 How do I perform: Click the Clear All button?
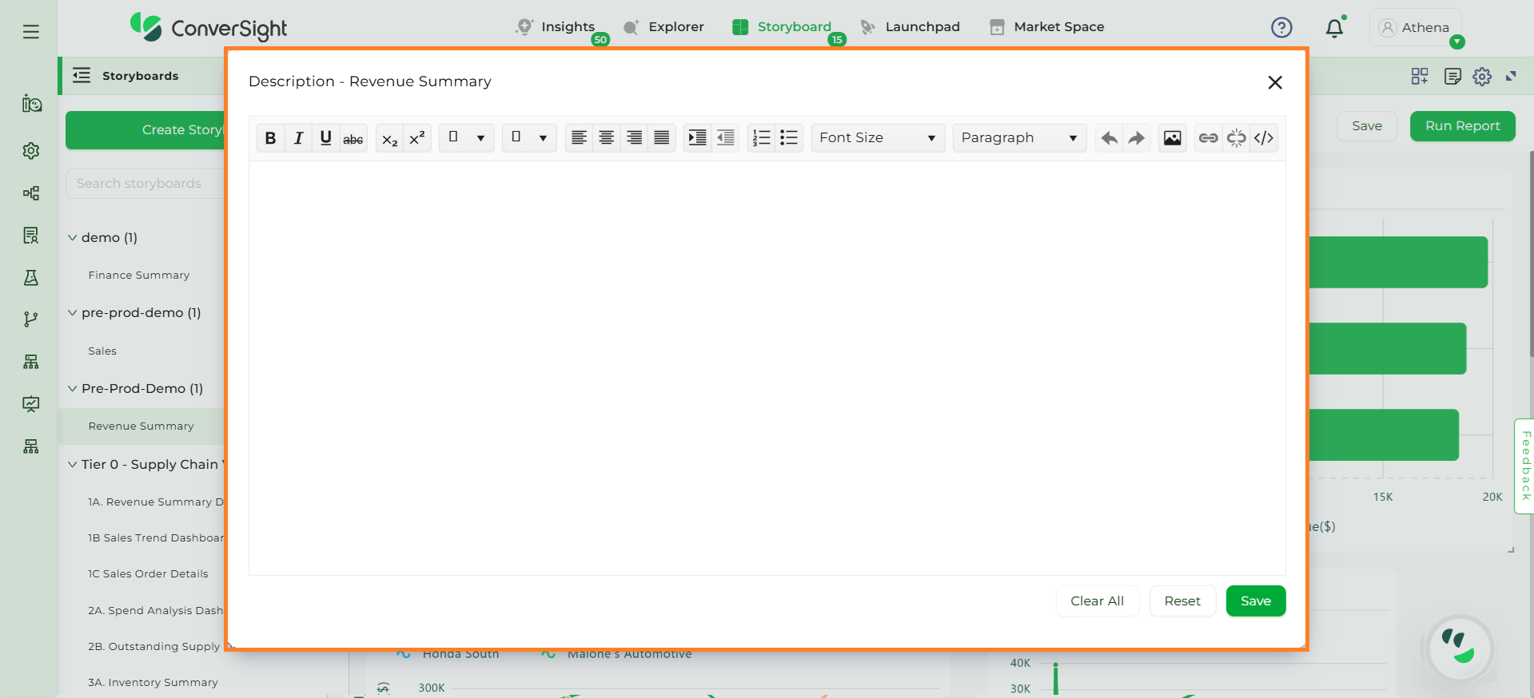[1097, 601]
